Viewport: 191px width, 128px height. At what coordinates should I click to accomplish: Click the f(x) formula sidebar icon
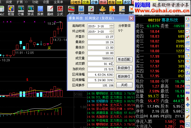point(188,73)
